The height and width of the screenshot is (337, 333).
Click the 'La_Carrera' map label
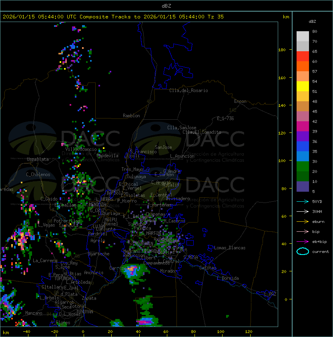pyautogui.click(x=45, y=261)
